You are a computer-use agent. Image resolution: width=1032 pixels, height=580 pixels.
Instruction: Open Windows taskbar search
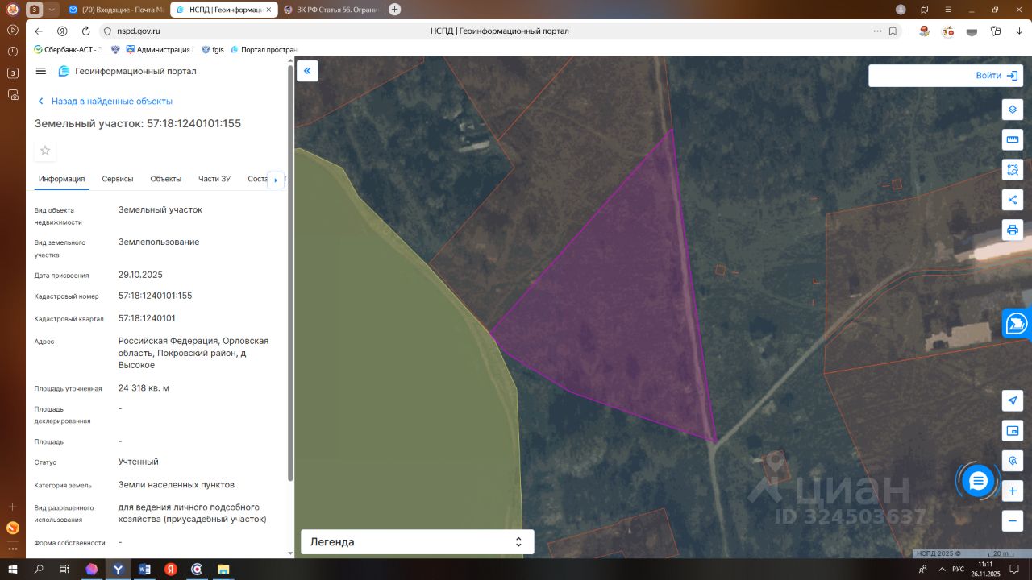click(x=39, y=569)
